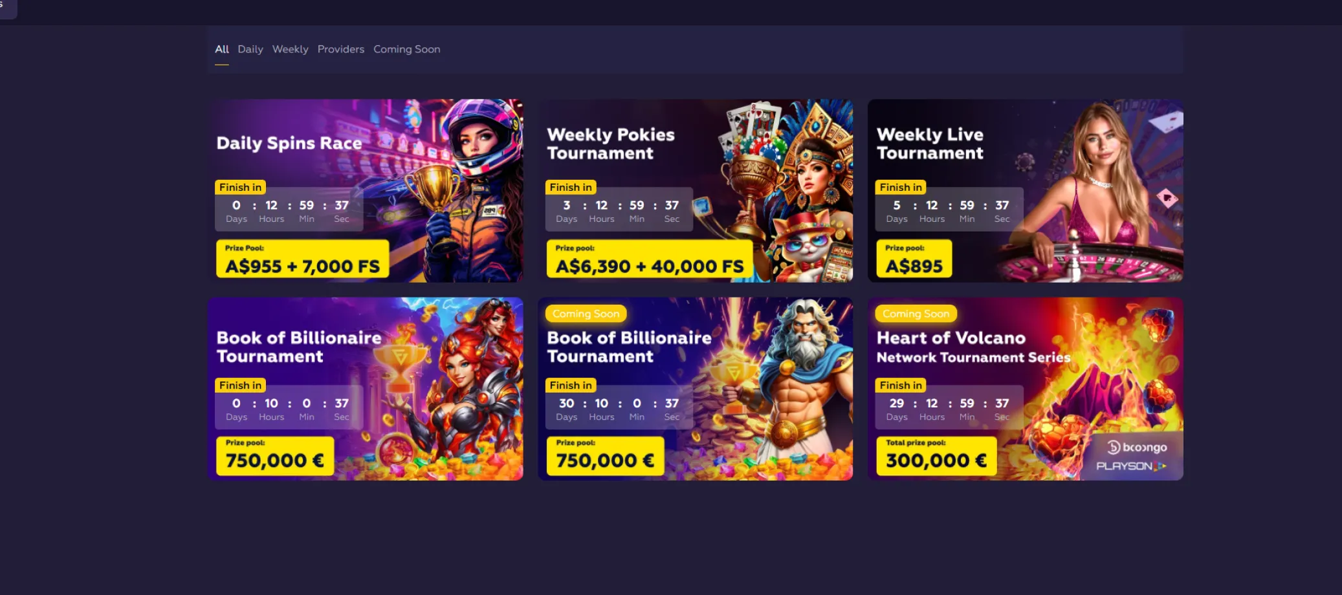Open Heart of Volcano Network Tournament Series

point(1026,389)
